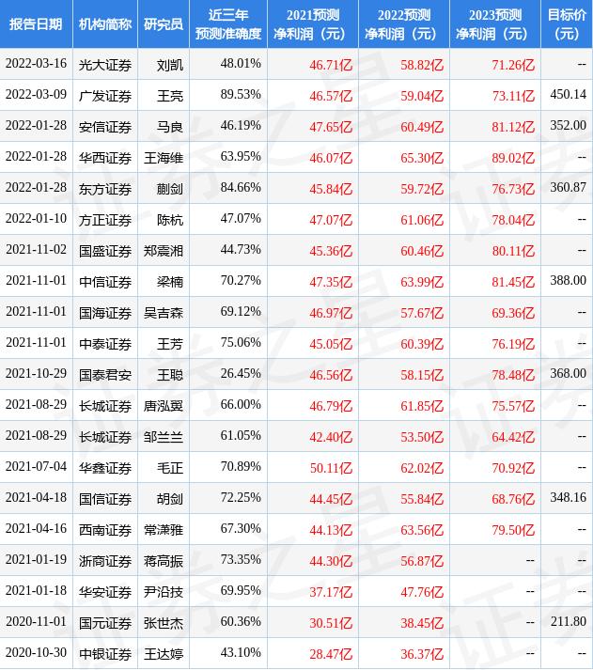593x670 pixels.
Task: Click institution 华西证券
Action: tap(105, 158)
